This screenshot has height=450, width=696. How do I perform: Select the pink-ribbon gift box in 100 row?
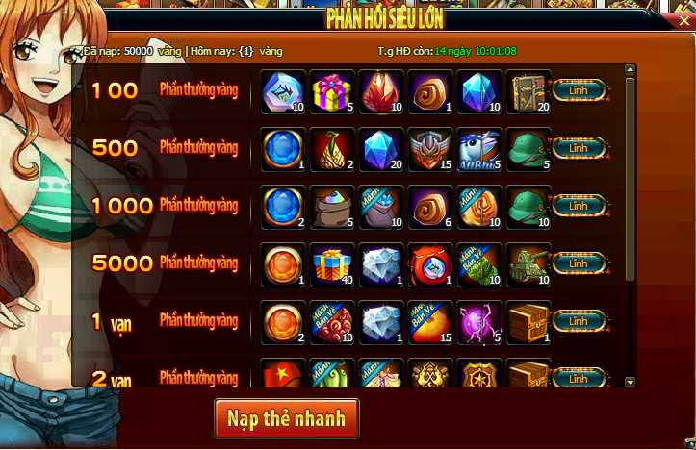[332, 92]
